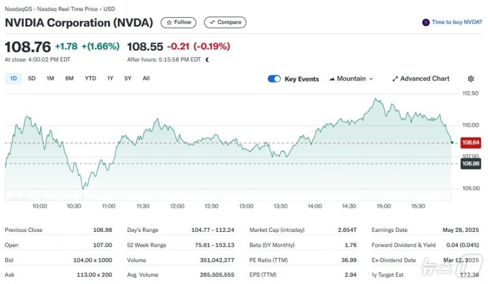Click the star icon in Follow button
The height and width of the screenshot is (284, 488).
[169, 23]
